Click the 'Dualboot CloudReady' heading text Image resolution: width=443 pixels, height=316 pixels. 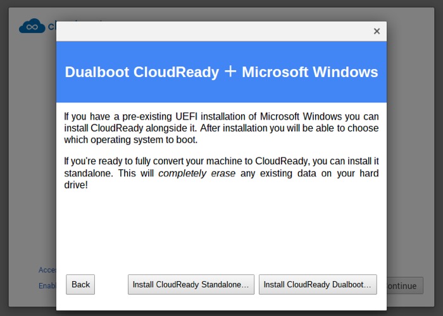142,72
